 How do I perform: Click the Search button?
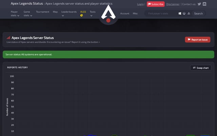coord(198,14)
